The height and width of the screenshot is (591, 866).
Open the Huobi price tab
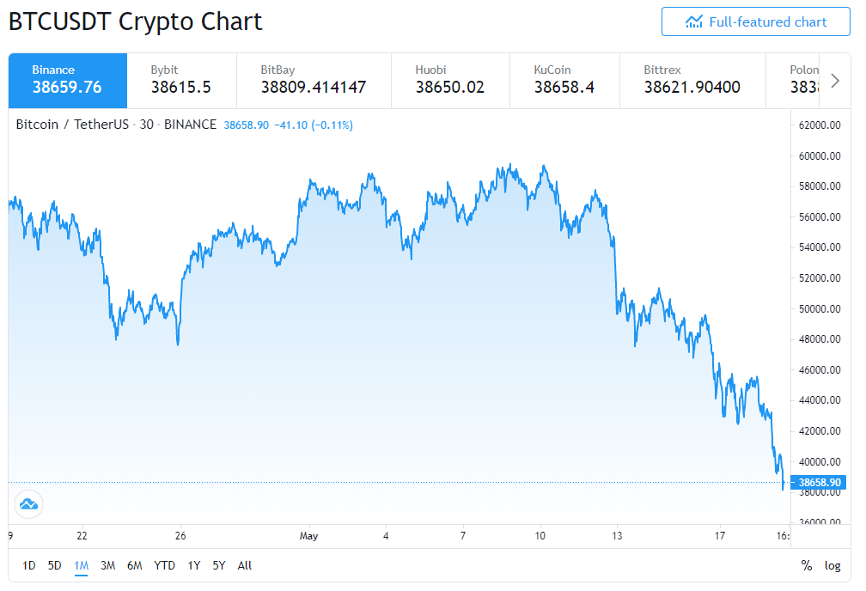click(x=450, y=81)
